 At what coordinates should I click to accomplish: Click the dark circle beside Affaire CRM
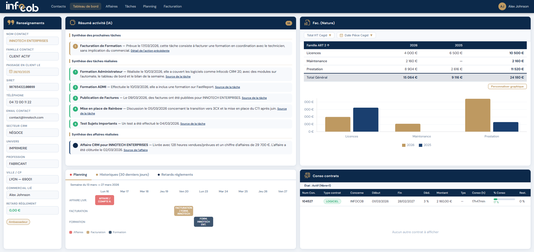[75, 145]
